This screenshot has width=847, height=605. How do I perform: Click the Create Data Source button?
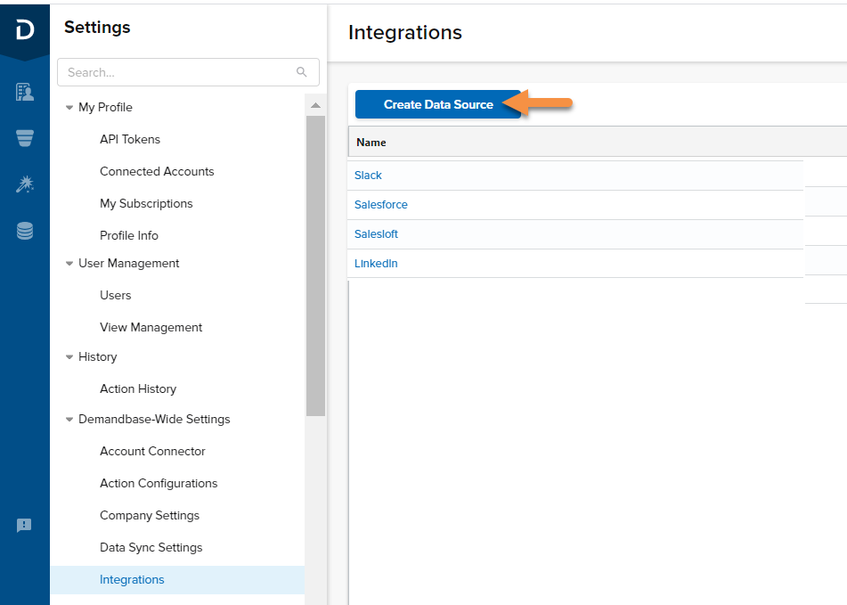point(437,104)
